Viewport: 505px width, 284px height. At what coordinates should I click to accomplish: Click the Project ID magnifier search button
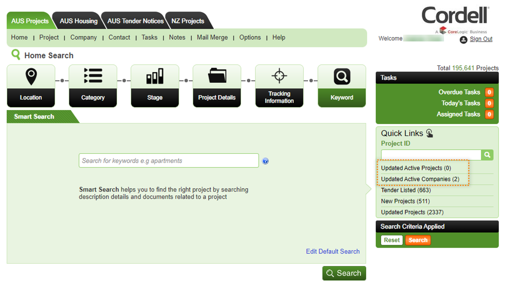[487, 155]
